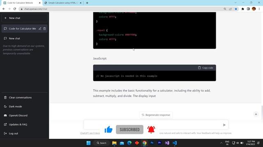Open the ChatGPT Jan 9 Version link
The image size is (263, 147).
click(90, 133)
